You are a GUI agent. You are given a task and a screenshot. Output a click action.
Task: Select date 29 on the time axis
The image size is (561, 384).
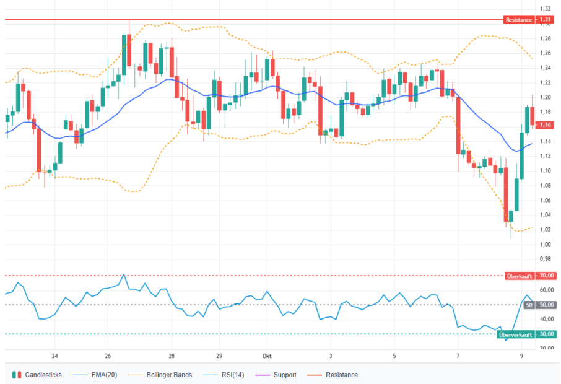pos(219,356)
